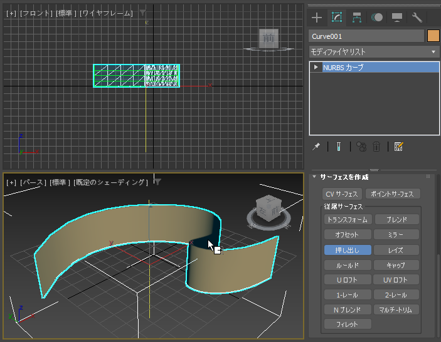Click the ポイントサーフェス button

[393, 194]
